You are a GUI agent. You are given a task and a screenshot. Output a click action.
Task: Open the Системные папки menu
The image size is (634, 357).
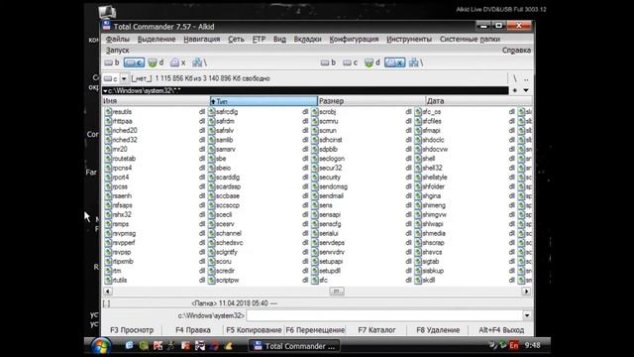tap(470, 40)
